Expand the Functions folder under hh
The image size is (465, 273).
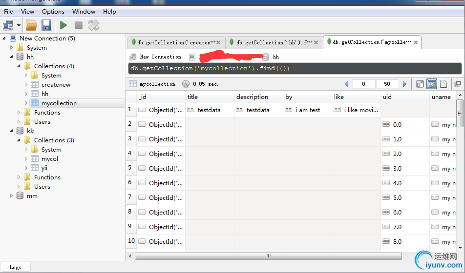click(x=19, y=112)
